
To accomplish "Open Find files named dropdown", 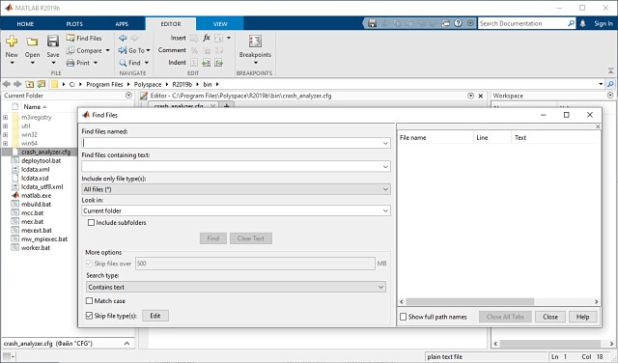I will pos(385,143).
